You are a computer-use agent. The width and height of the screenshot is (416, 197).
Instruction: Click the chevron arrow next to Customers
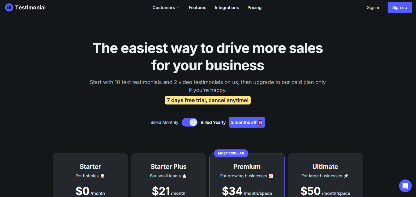coord(178,7)
